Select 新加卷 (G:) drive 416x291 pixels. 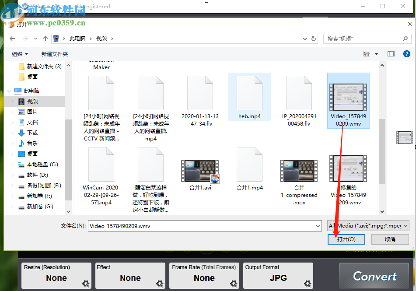tap(35, 207)
